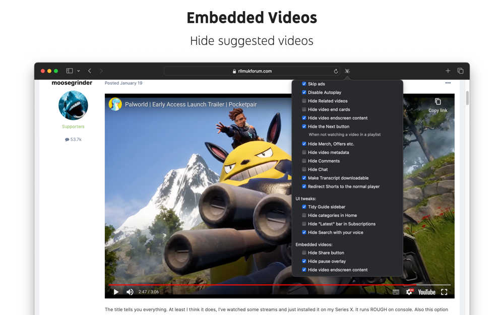This screenshot has width=504, height=315.
Task: Click the UI tweaks: section heading
Action: pyautogui.click(x=306, y=199)
